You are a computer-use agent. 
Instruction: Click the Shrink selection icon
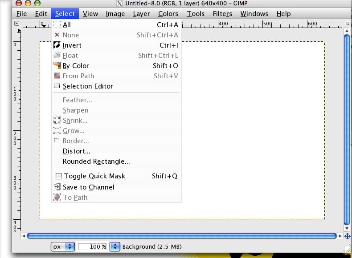pos(57,121)
